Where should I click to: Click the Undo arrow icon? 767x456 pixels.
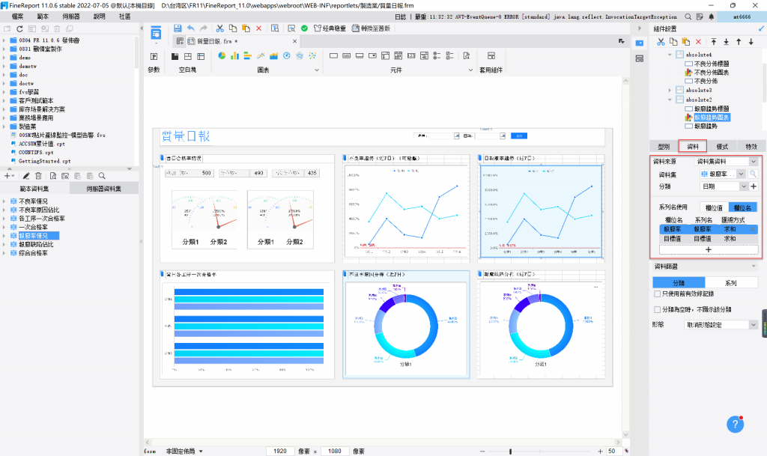(x=191, y=28)
